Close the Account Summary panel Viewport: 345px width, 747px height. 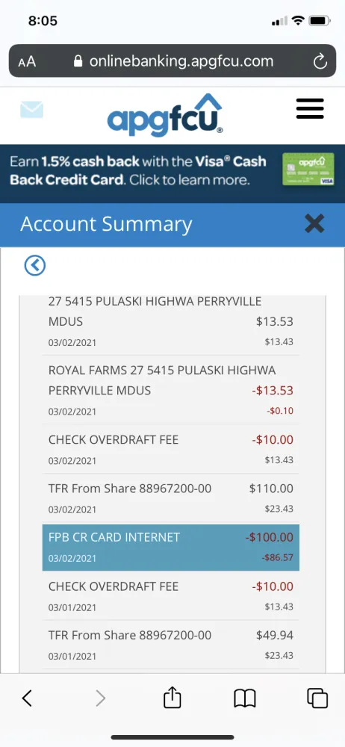[x=314, y=223]
